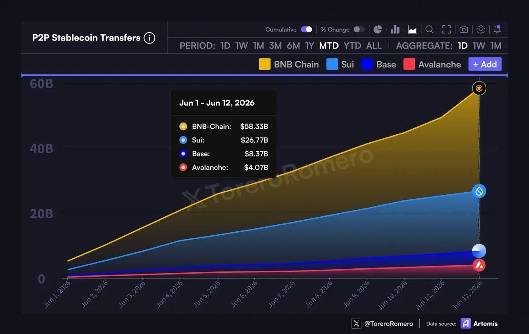Open the @ToreroRomero handle
The height and width of the screenshot is (334, 529).
[x=389, y=323]
